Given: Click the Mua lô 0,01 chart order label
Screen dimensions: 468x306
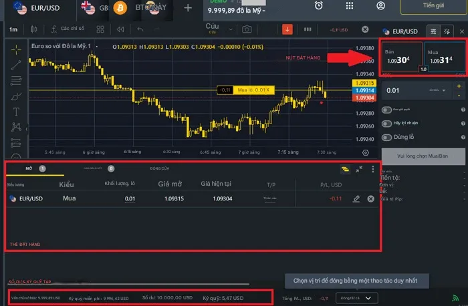Looking at the screenshot, I should [253, 90].
